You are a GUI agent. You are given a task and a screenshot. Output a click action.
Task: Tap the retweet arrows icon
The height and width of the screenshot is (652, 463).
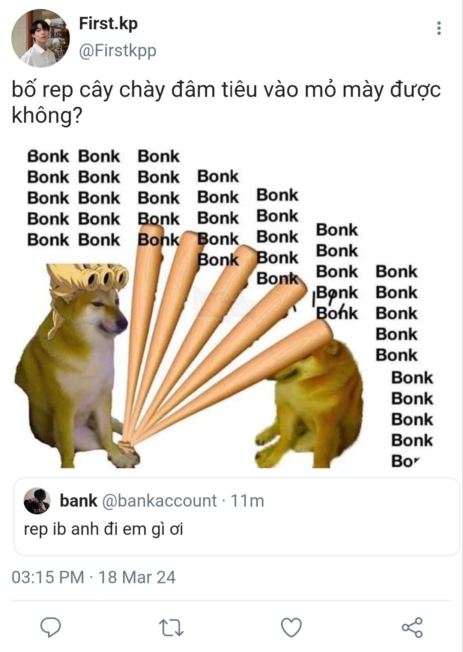(171, 628)
